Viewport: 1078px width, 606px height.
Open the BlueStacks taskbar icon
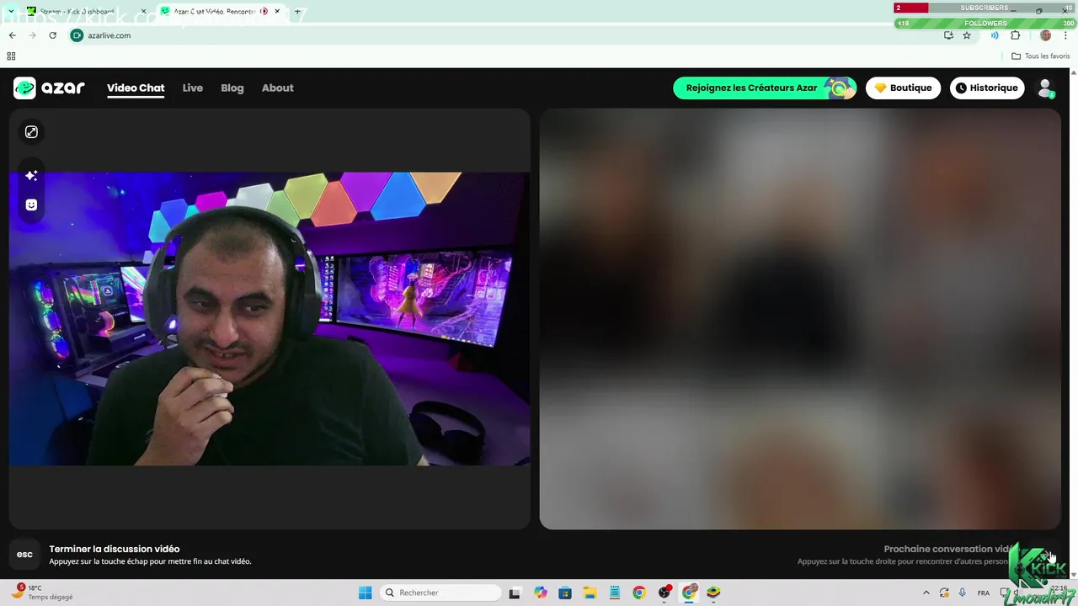click(x=713, y=593)
